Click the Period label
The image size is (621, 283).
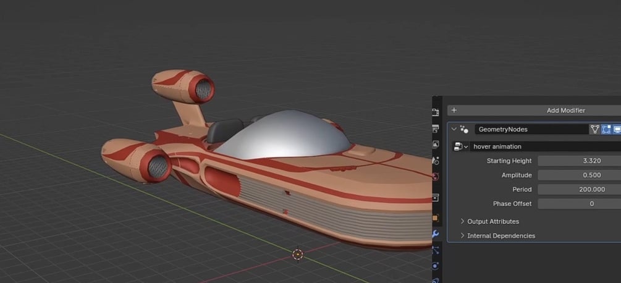(x=522, y=189)
